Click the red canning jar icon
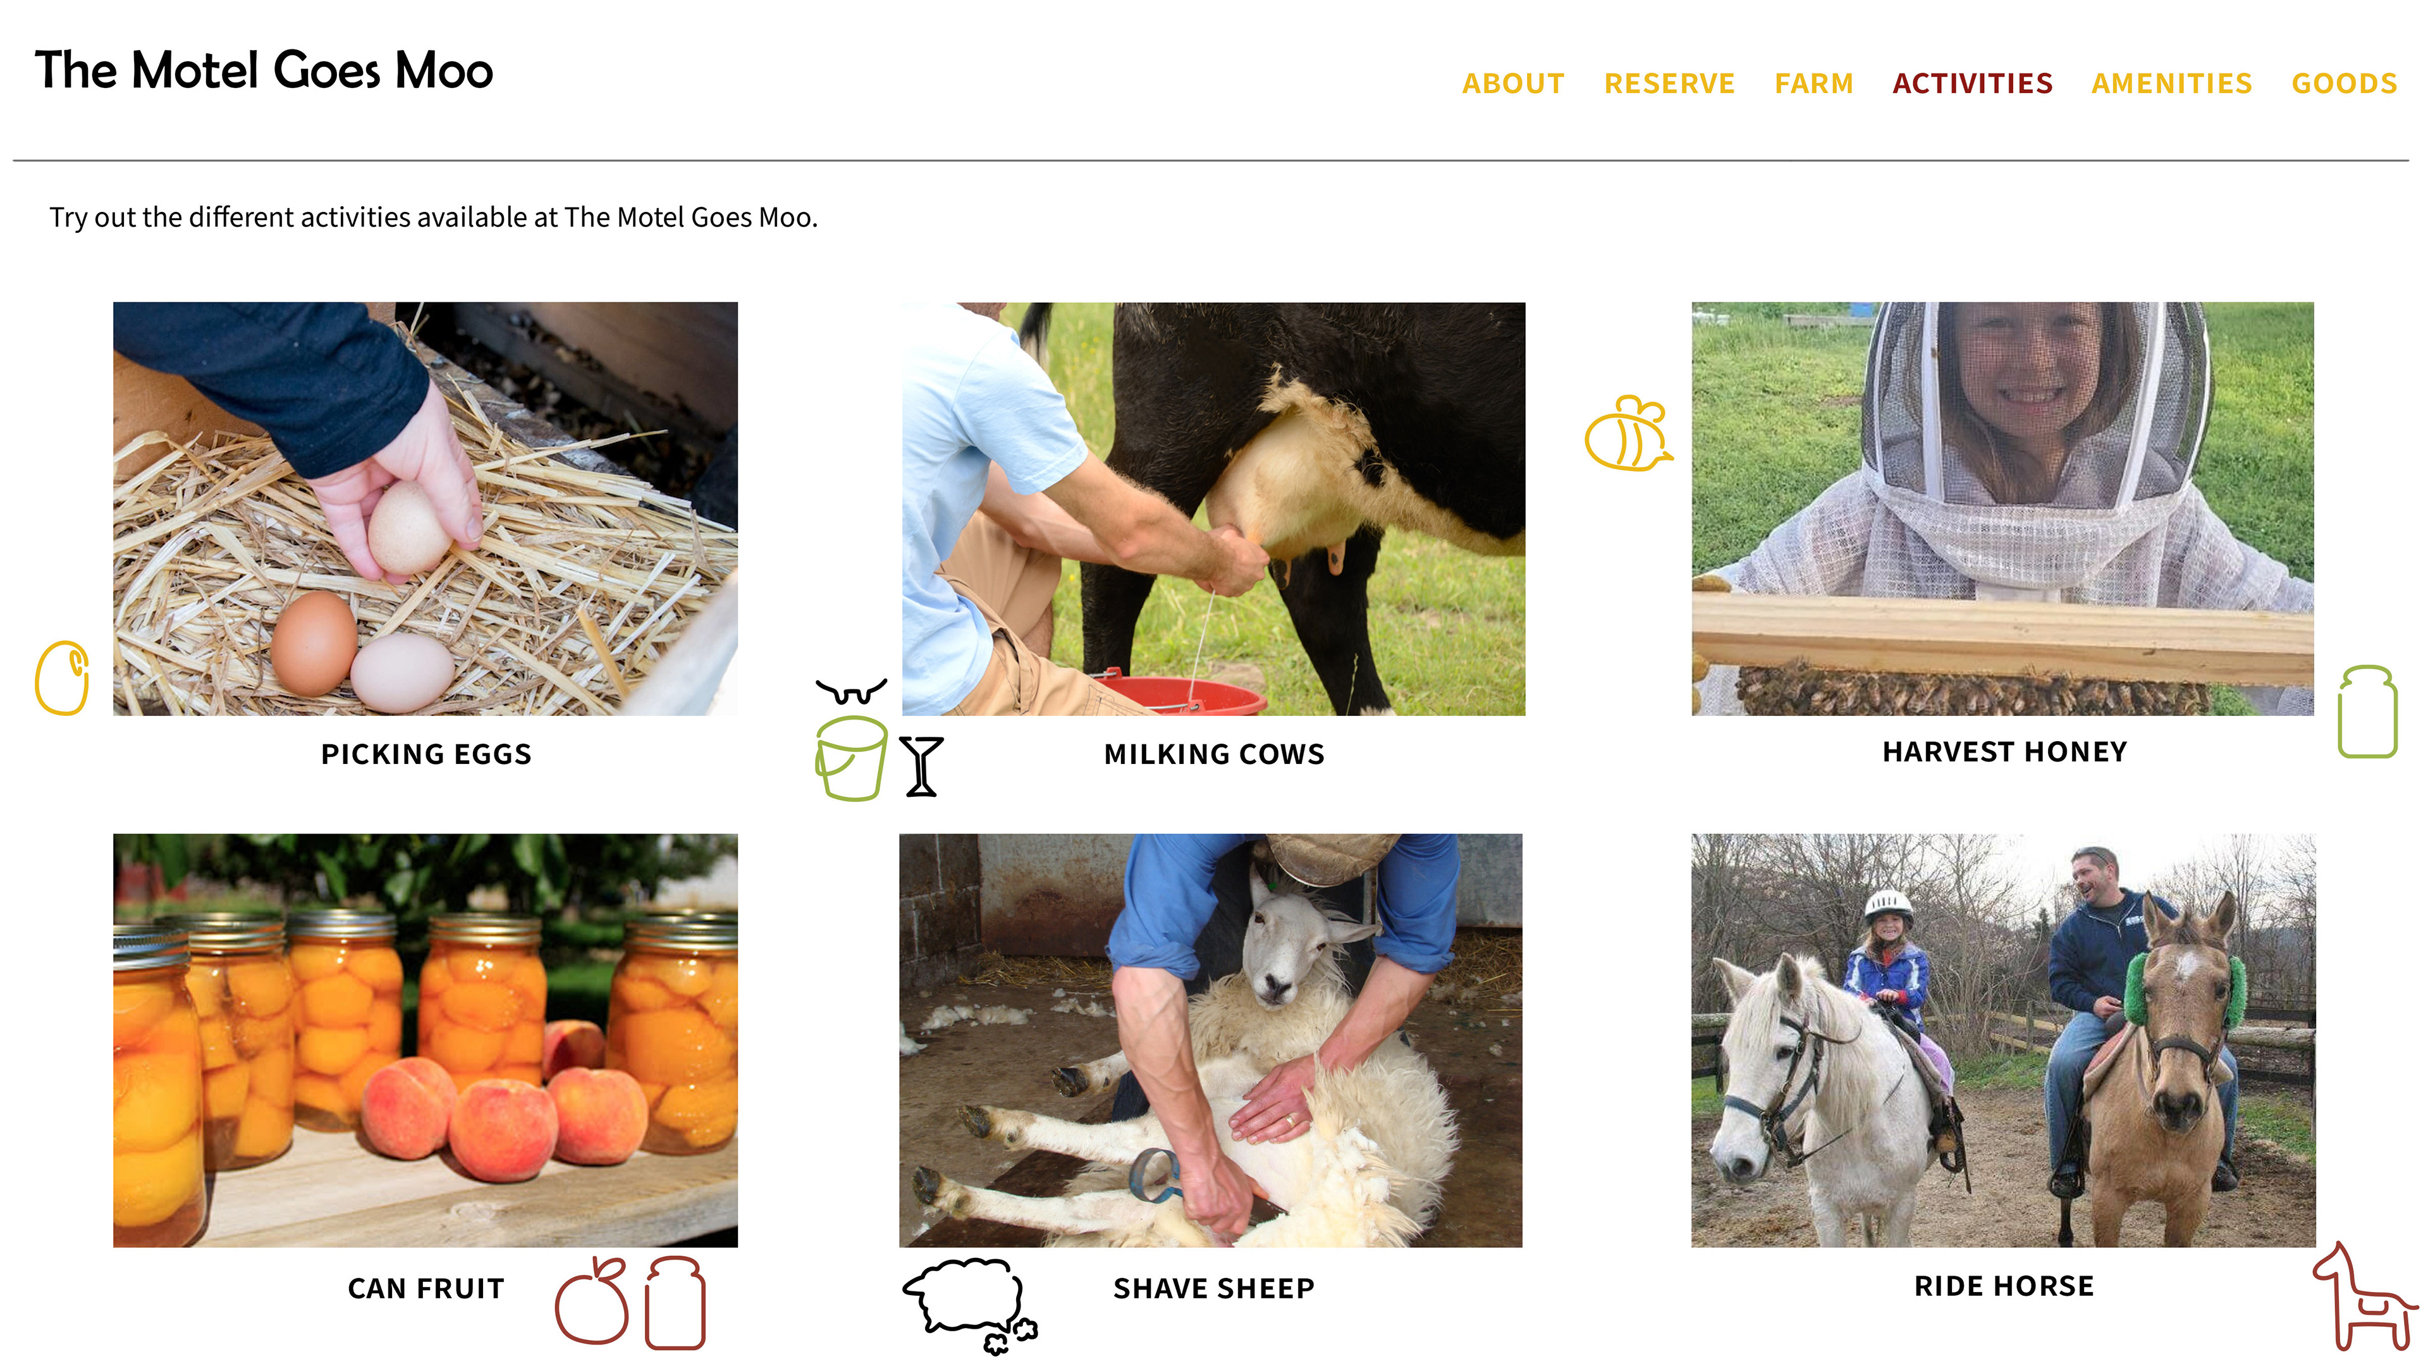2428x1366 pixels. click(675, 1303)
